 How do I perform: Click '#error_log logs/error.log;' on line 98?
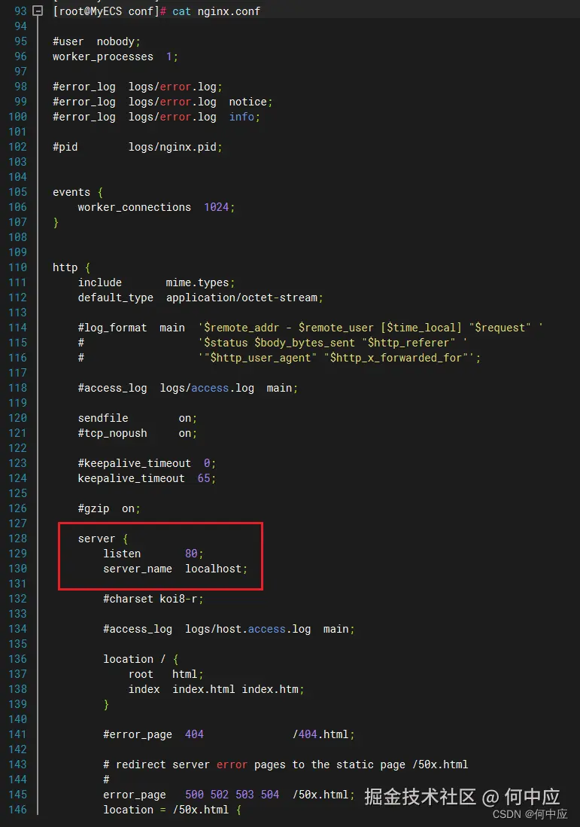pyautogui.click(x=138, y=87)
